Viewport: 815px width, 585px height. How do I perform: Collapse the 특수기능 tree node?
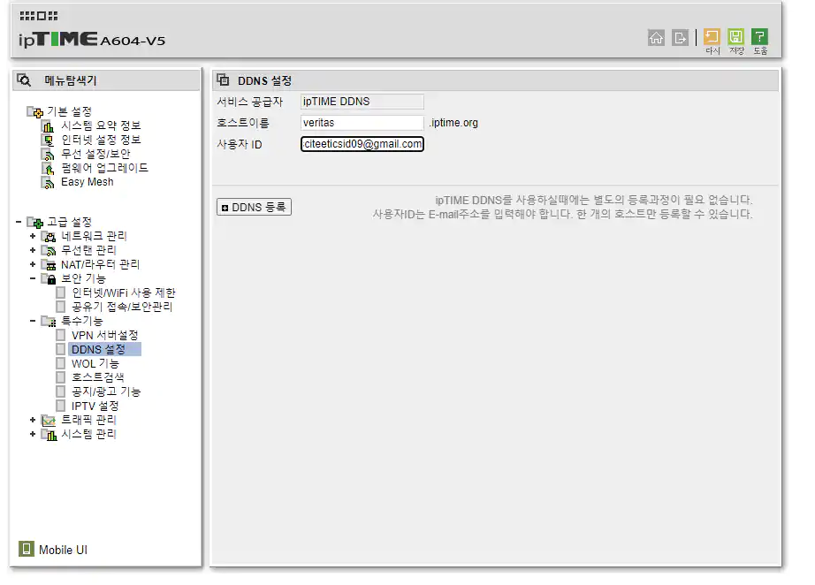pyautogui.click(x=33, y=321)
